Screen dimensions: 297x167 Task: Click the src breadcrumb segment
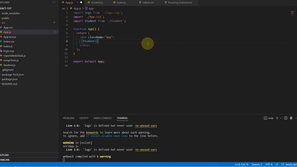pos(64,8)
